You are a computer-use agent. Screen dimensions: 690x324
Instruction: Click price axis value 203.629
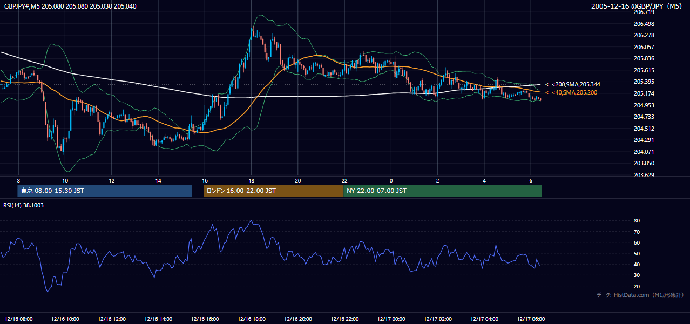pos(644,175)
